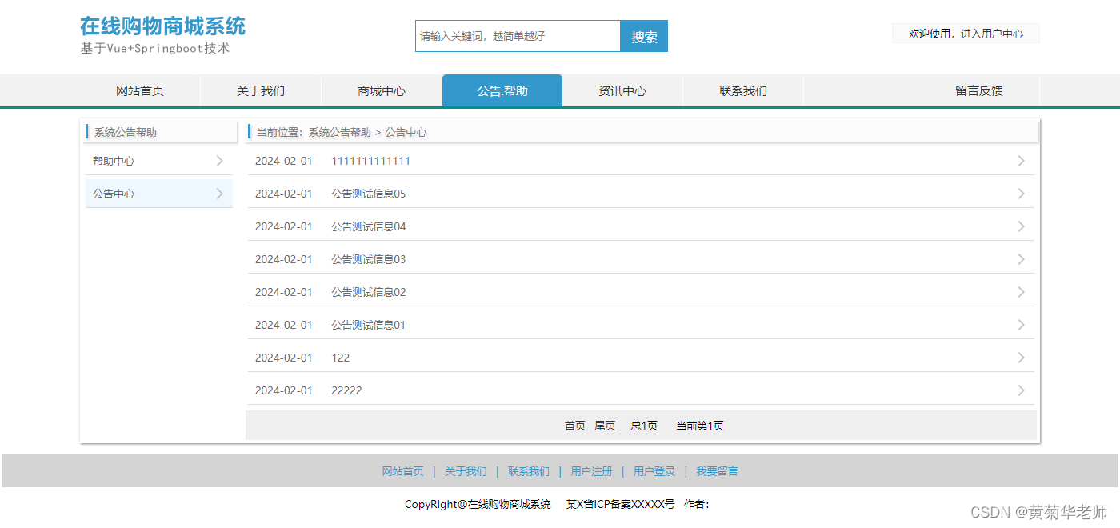Select 公告中心 in the sidebar
The width and height of the screenshot is (1120, 528).
159,194
